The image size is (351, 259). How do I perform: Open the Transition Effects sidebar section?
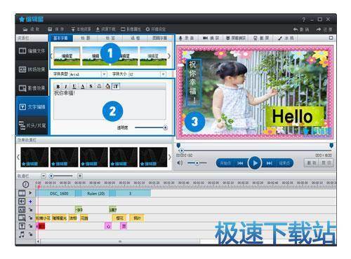click(32, 69)
